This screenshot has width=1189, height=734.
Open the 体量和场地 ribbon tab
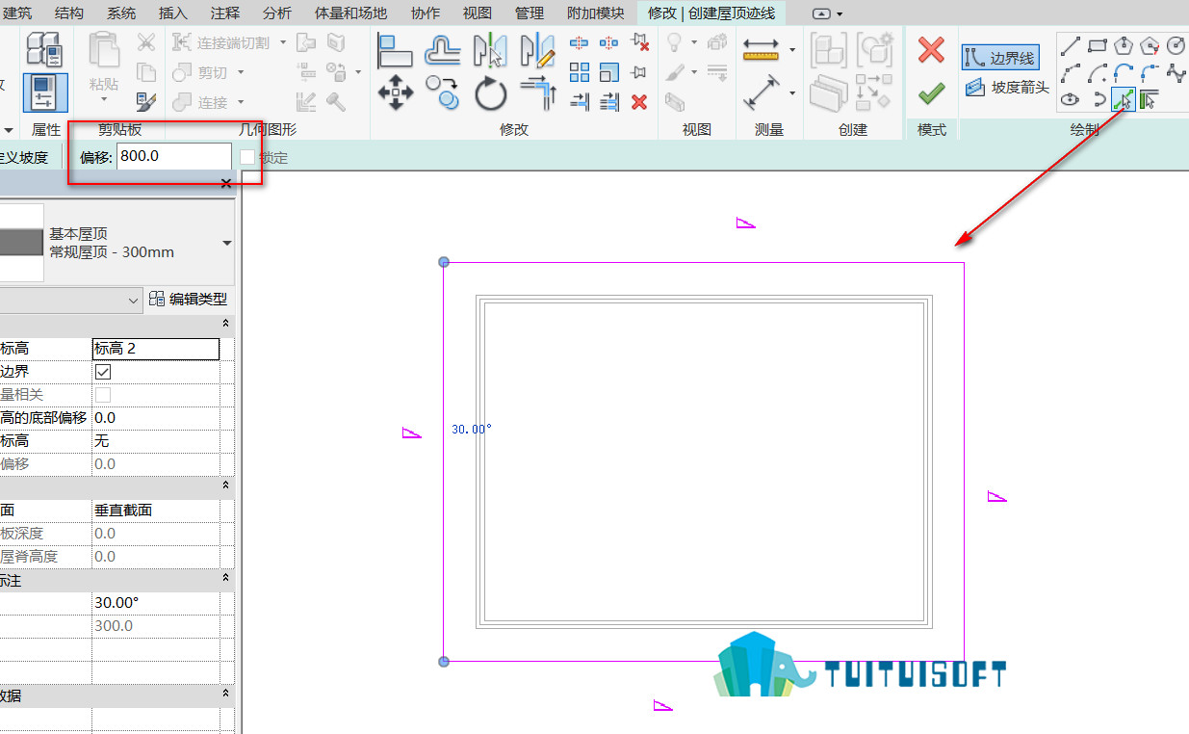click(350, 13)
